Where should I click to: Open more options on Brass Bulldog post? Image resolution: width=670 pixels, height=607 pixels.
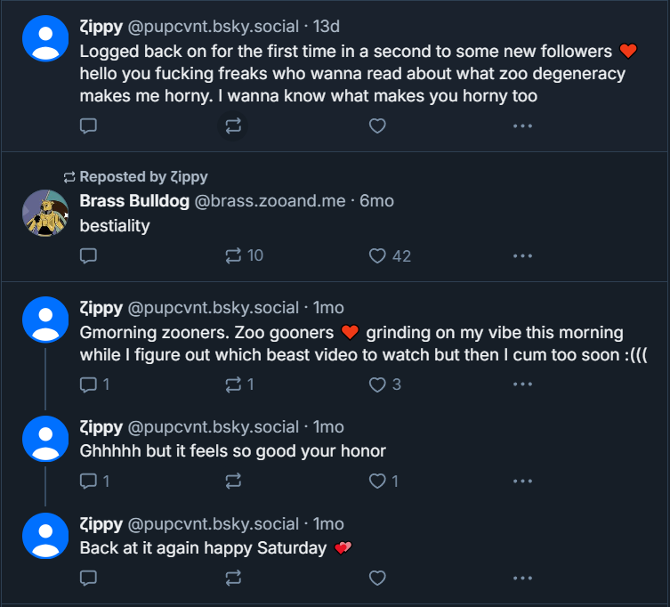tap(522, 255)
